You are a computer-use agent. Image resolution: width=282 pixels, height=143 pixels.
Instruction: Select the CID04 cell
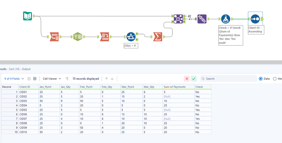(29, 105)
